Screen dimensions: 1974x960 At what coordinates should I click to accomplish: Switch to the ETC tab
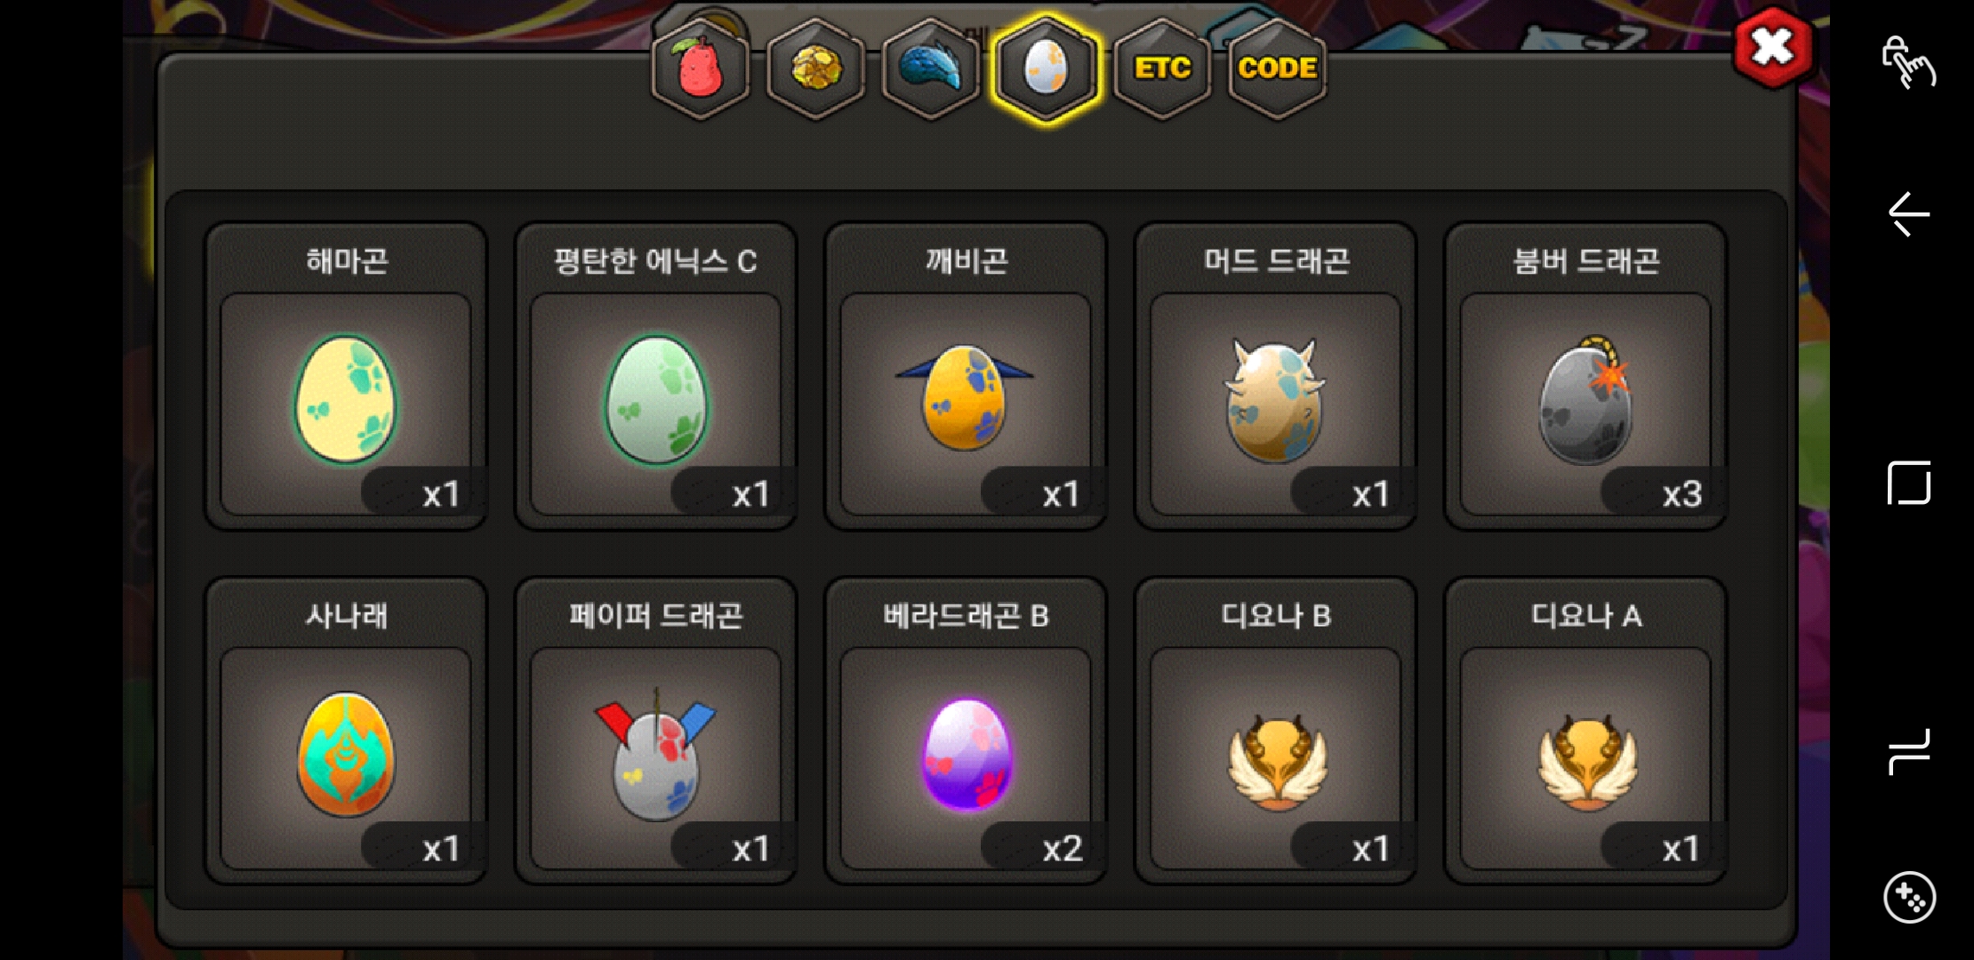tap(1162, 68)
